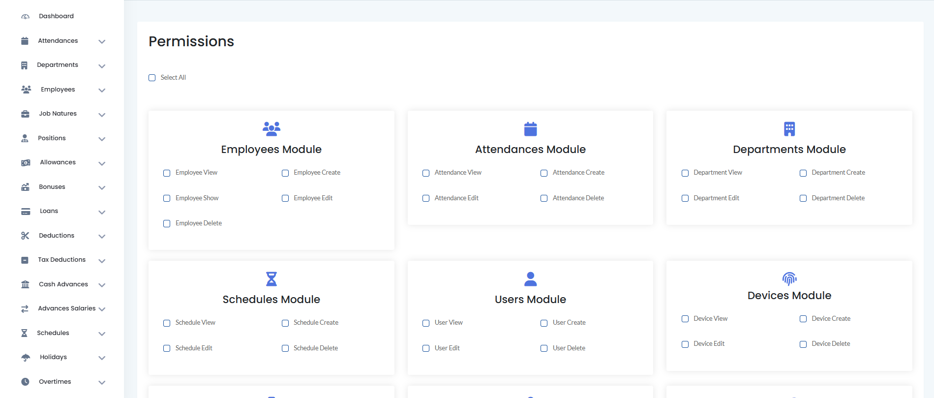Click the Employees Module people icon
934x398 pixels.
(x=271, y=129)
